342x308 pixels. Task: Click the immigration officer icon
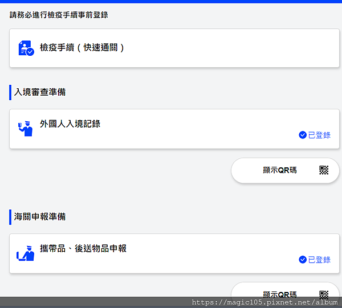click(26, 129)
